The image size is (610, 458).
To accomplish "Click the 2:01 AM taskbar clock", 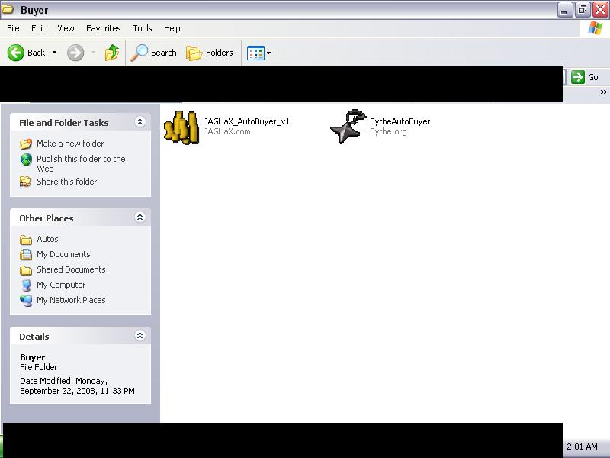I will (x=582, y=447).
